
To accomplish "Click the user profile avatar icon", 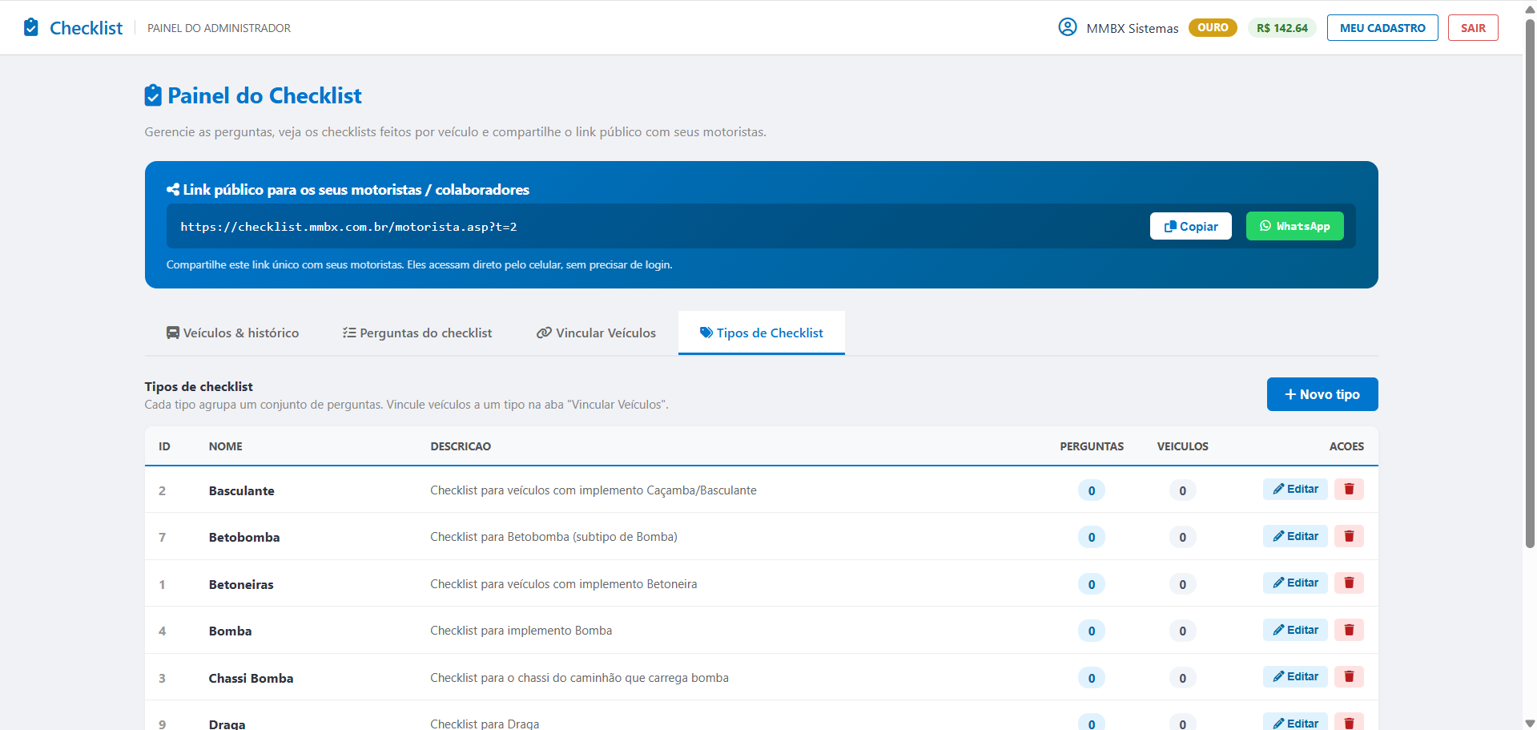I will pos(1068,27).
